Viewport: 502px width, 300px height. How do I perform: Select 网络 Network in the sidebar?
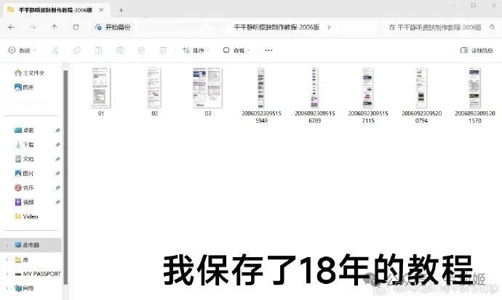pos(24,288)
